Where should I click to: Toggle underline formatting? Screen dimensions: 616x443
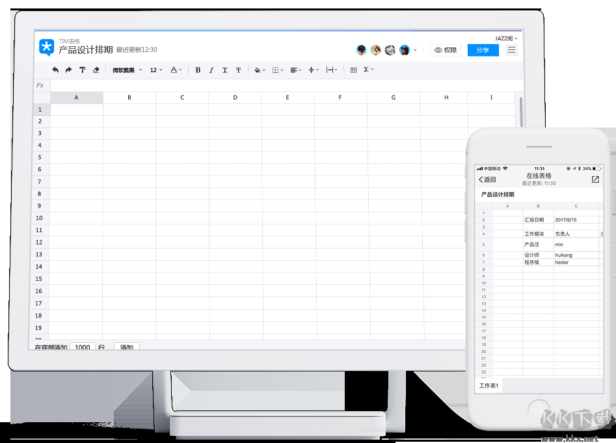(224, 70)
